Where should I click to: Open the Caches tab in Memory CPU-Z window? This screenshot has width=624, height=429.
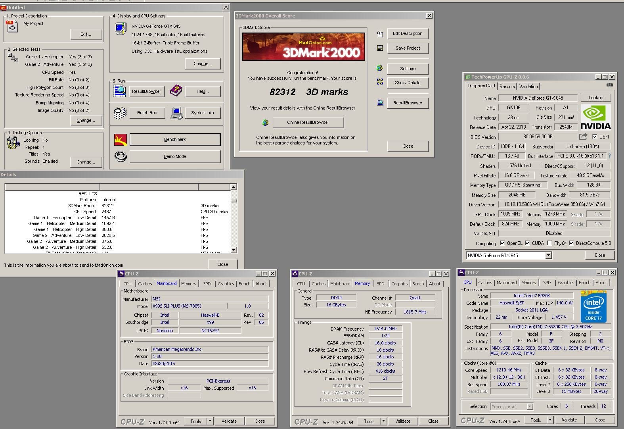pyautogui.click(x=319, y=284)
